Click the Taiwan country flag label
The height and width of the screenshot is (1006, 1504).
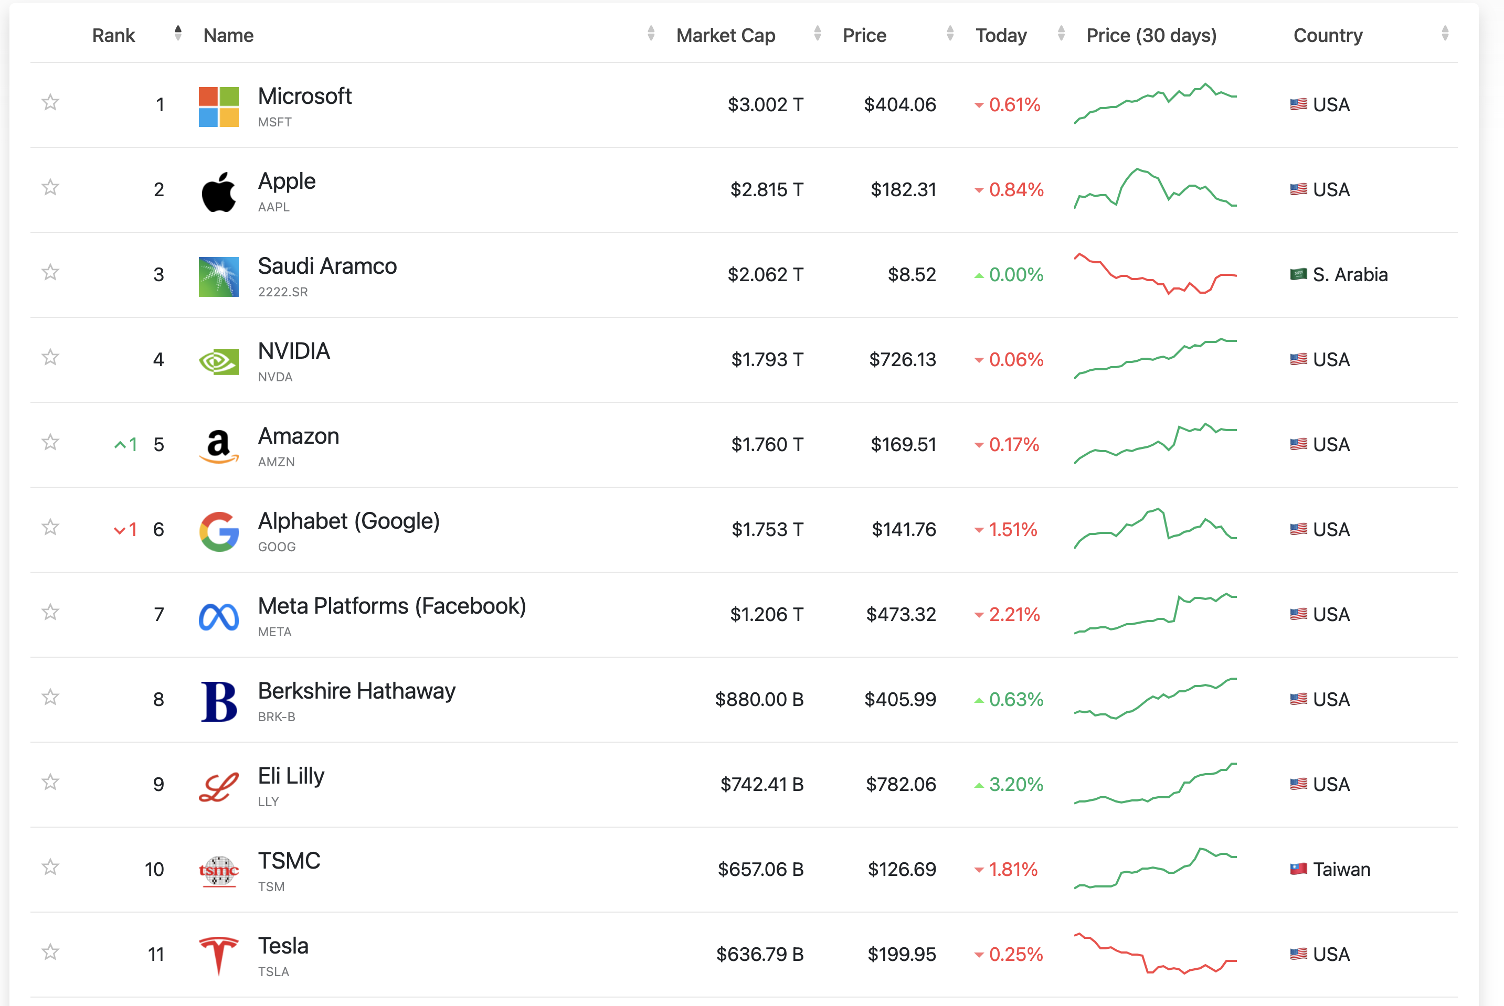(x=1330, y=869)
